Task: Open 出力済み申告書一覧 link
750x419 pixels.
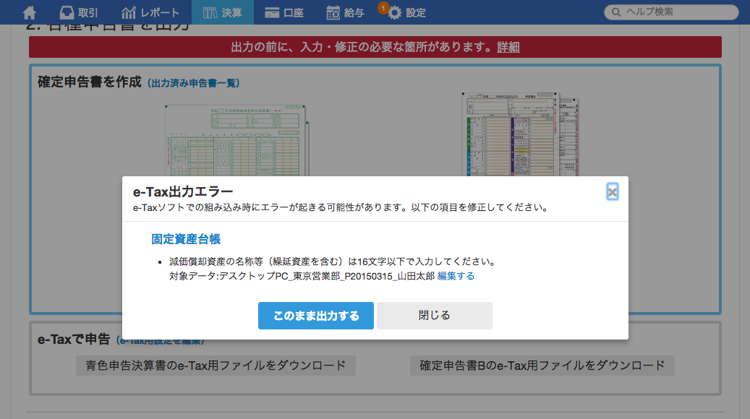Action: pos(194,83)
